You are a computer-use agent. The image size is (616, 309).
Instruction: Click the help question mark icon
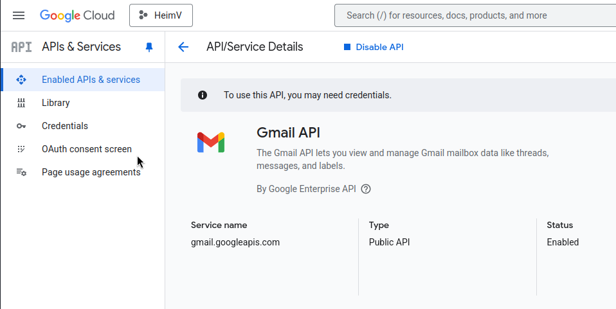(366, 190)
